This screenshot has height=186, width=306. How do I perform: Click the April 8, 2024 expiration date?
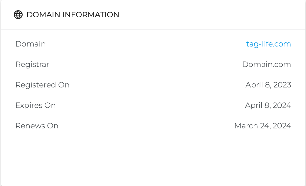coord(268,105)
